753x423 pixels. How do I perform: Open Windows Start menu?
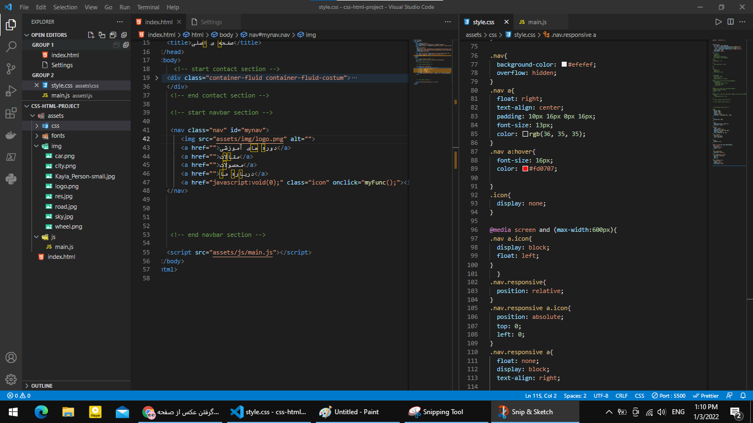(x=13, y=412)
